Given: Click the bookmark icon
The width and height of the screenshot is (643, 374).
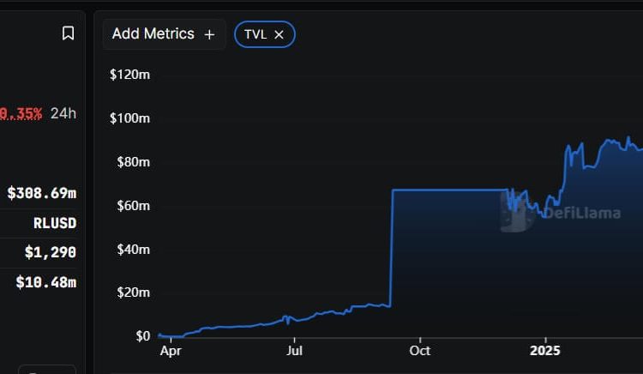Looking at the screenshot, I should click(68, 33).
